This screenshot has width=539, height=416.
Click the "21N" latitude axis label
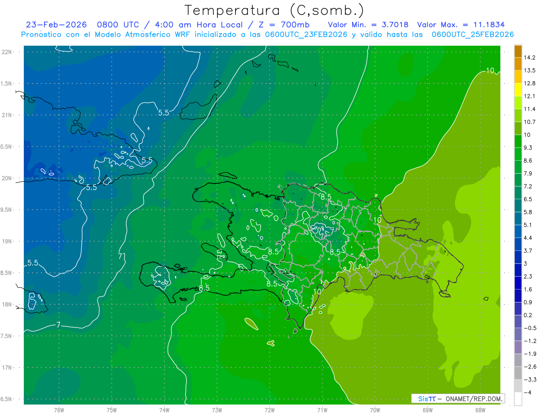(7, 115)
